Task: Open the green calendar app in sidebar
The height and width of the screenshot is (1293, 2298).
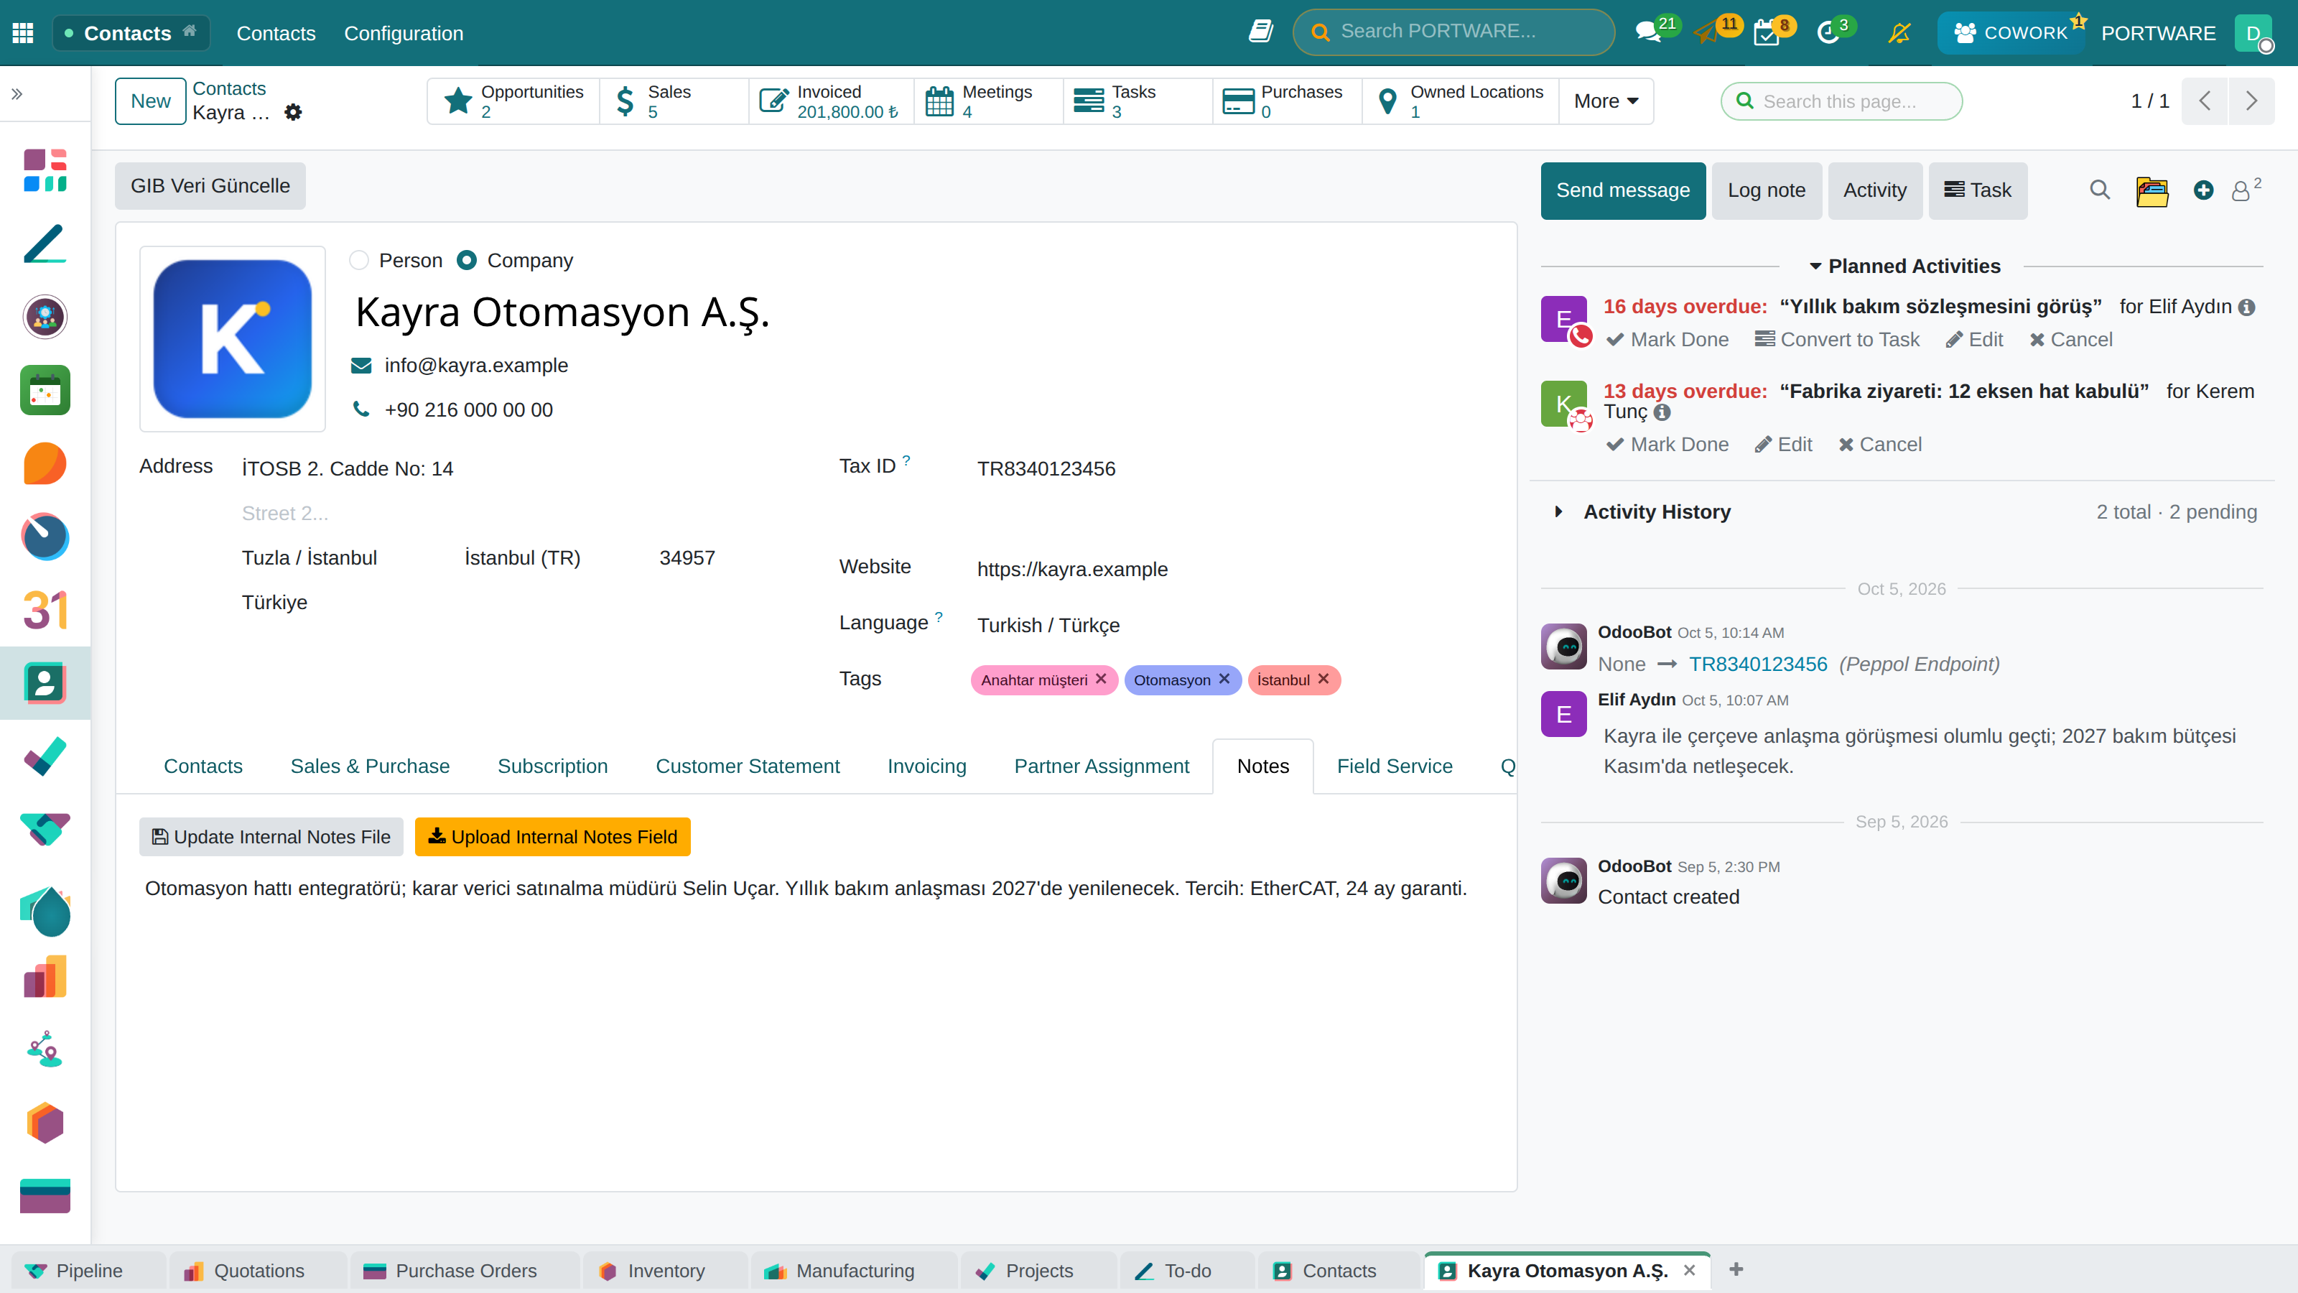Action: [45, 390]
